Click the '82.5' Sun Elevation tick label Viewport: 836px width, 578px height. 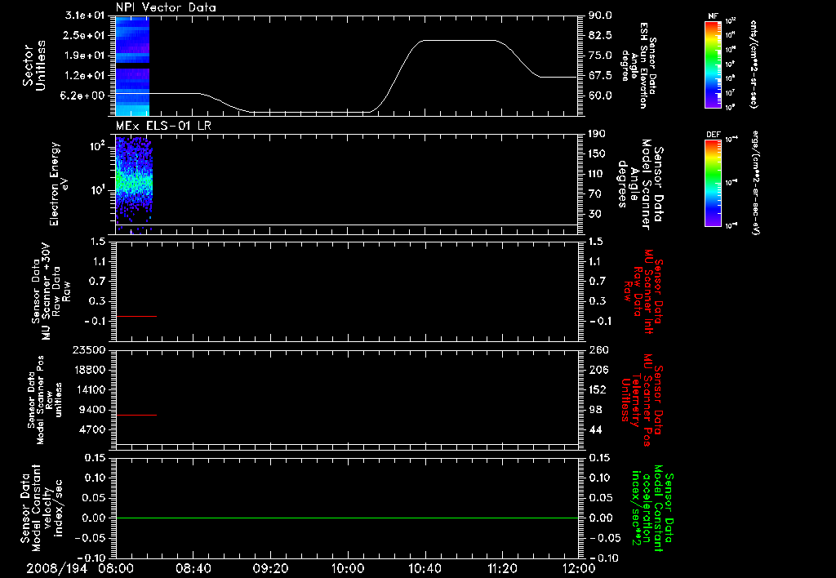(x=600, y=35)
